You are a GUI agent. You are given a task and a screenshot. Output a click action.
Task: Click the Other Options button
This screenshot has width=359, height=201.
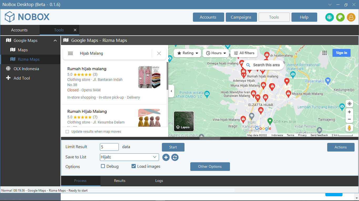210,166
